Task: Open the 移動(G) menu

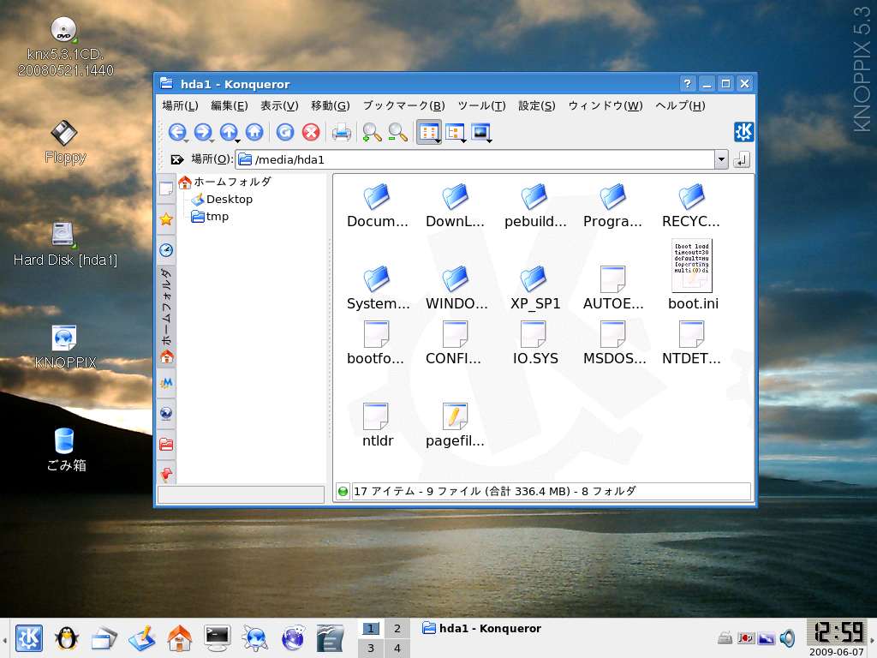Action: pos(330,105)
